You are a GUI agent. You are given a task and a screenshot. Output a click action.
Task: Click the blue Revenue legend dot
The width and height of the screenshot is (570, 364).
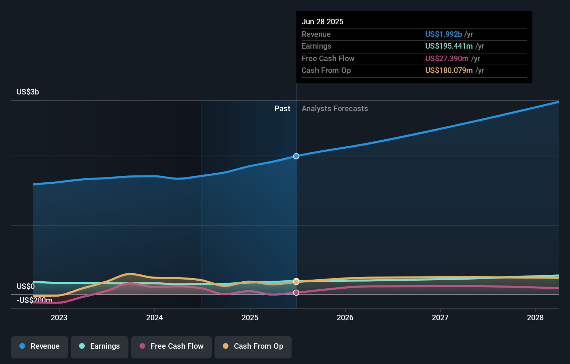pos(22,346)
